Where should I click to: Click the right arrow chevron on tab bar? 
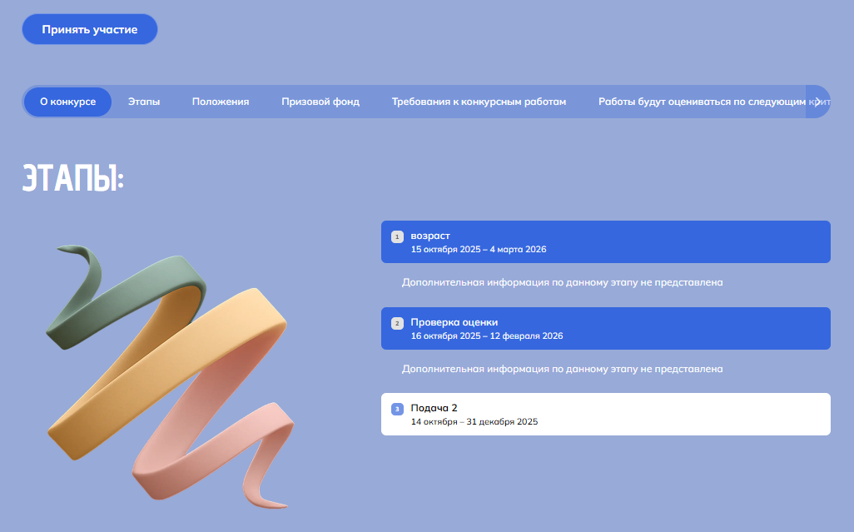coord(817,102)
